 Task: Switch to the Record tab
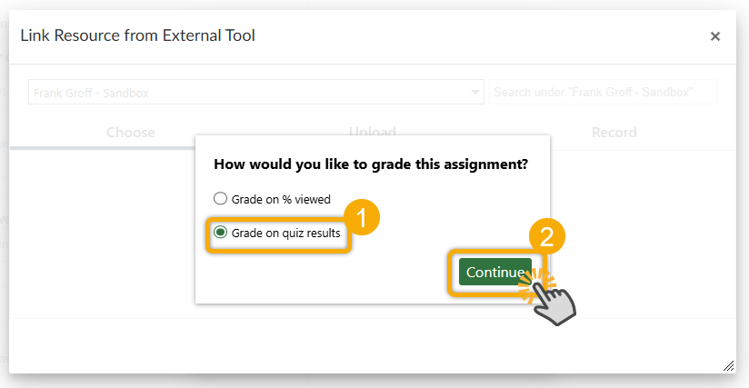(x=614, y=133)
